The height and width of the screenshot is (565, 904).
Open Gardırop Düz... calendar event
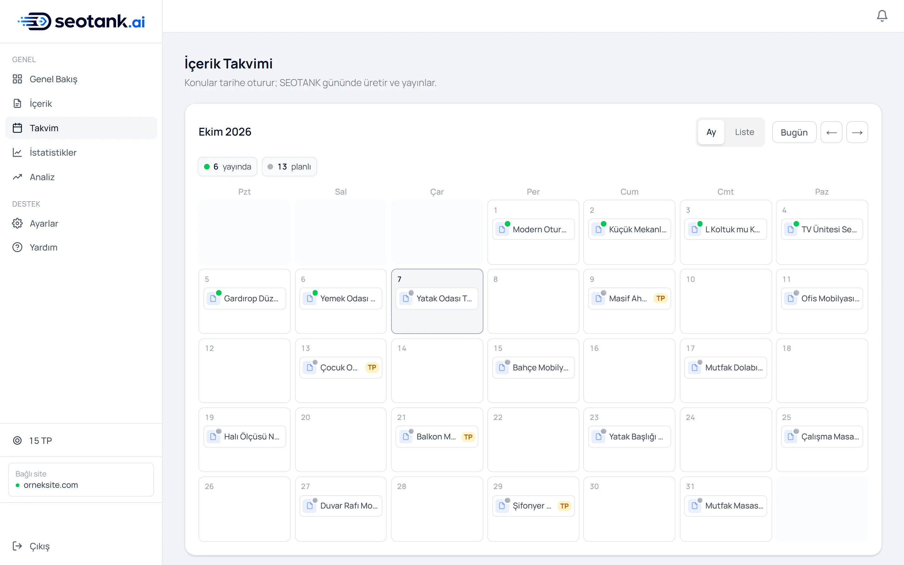(245, 299)
